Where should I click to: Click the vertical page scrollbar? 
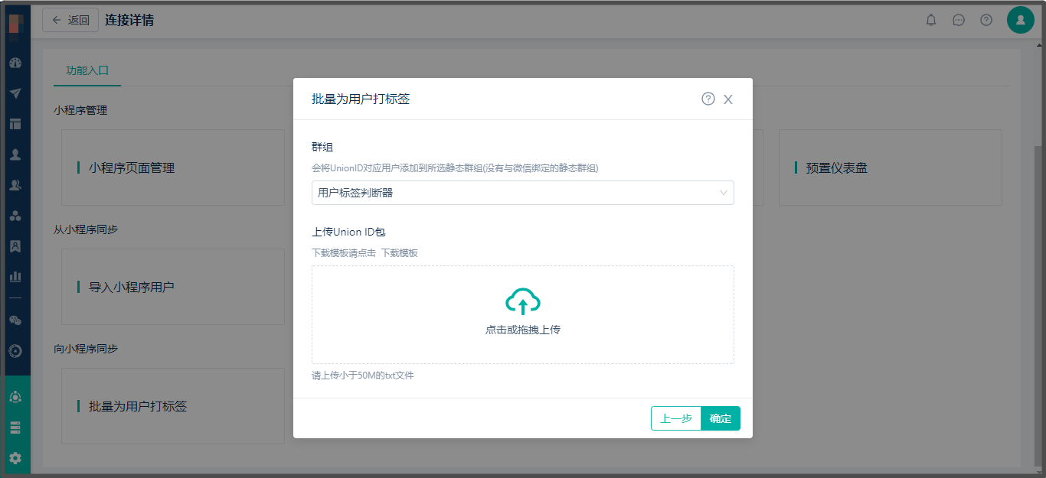coord(1038,306)
